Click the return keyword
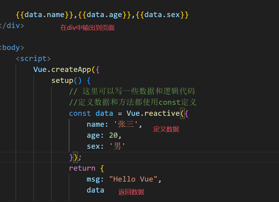Image resolution: width=279 pixels, height=202 pixels. [82, 168]
